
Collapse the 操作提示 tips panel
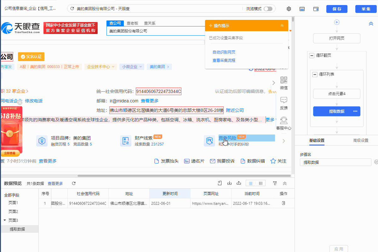pyautogui.click(x=282, y=26)
